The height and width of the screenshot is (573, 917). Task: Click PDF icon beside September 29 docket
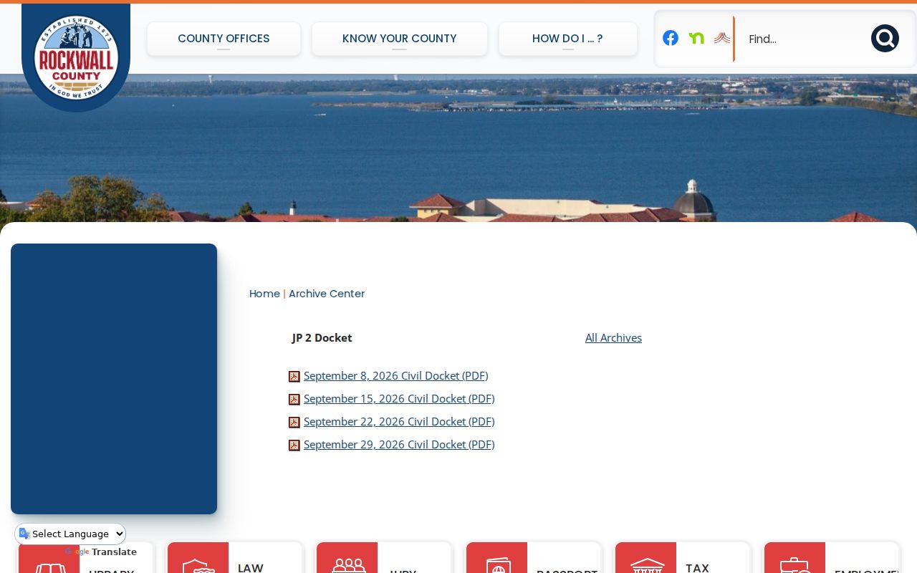tap(294, 446)
